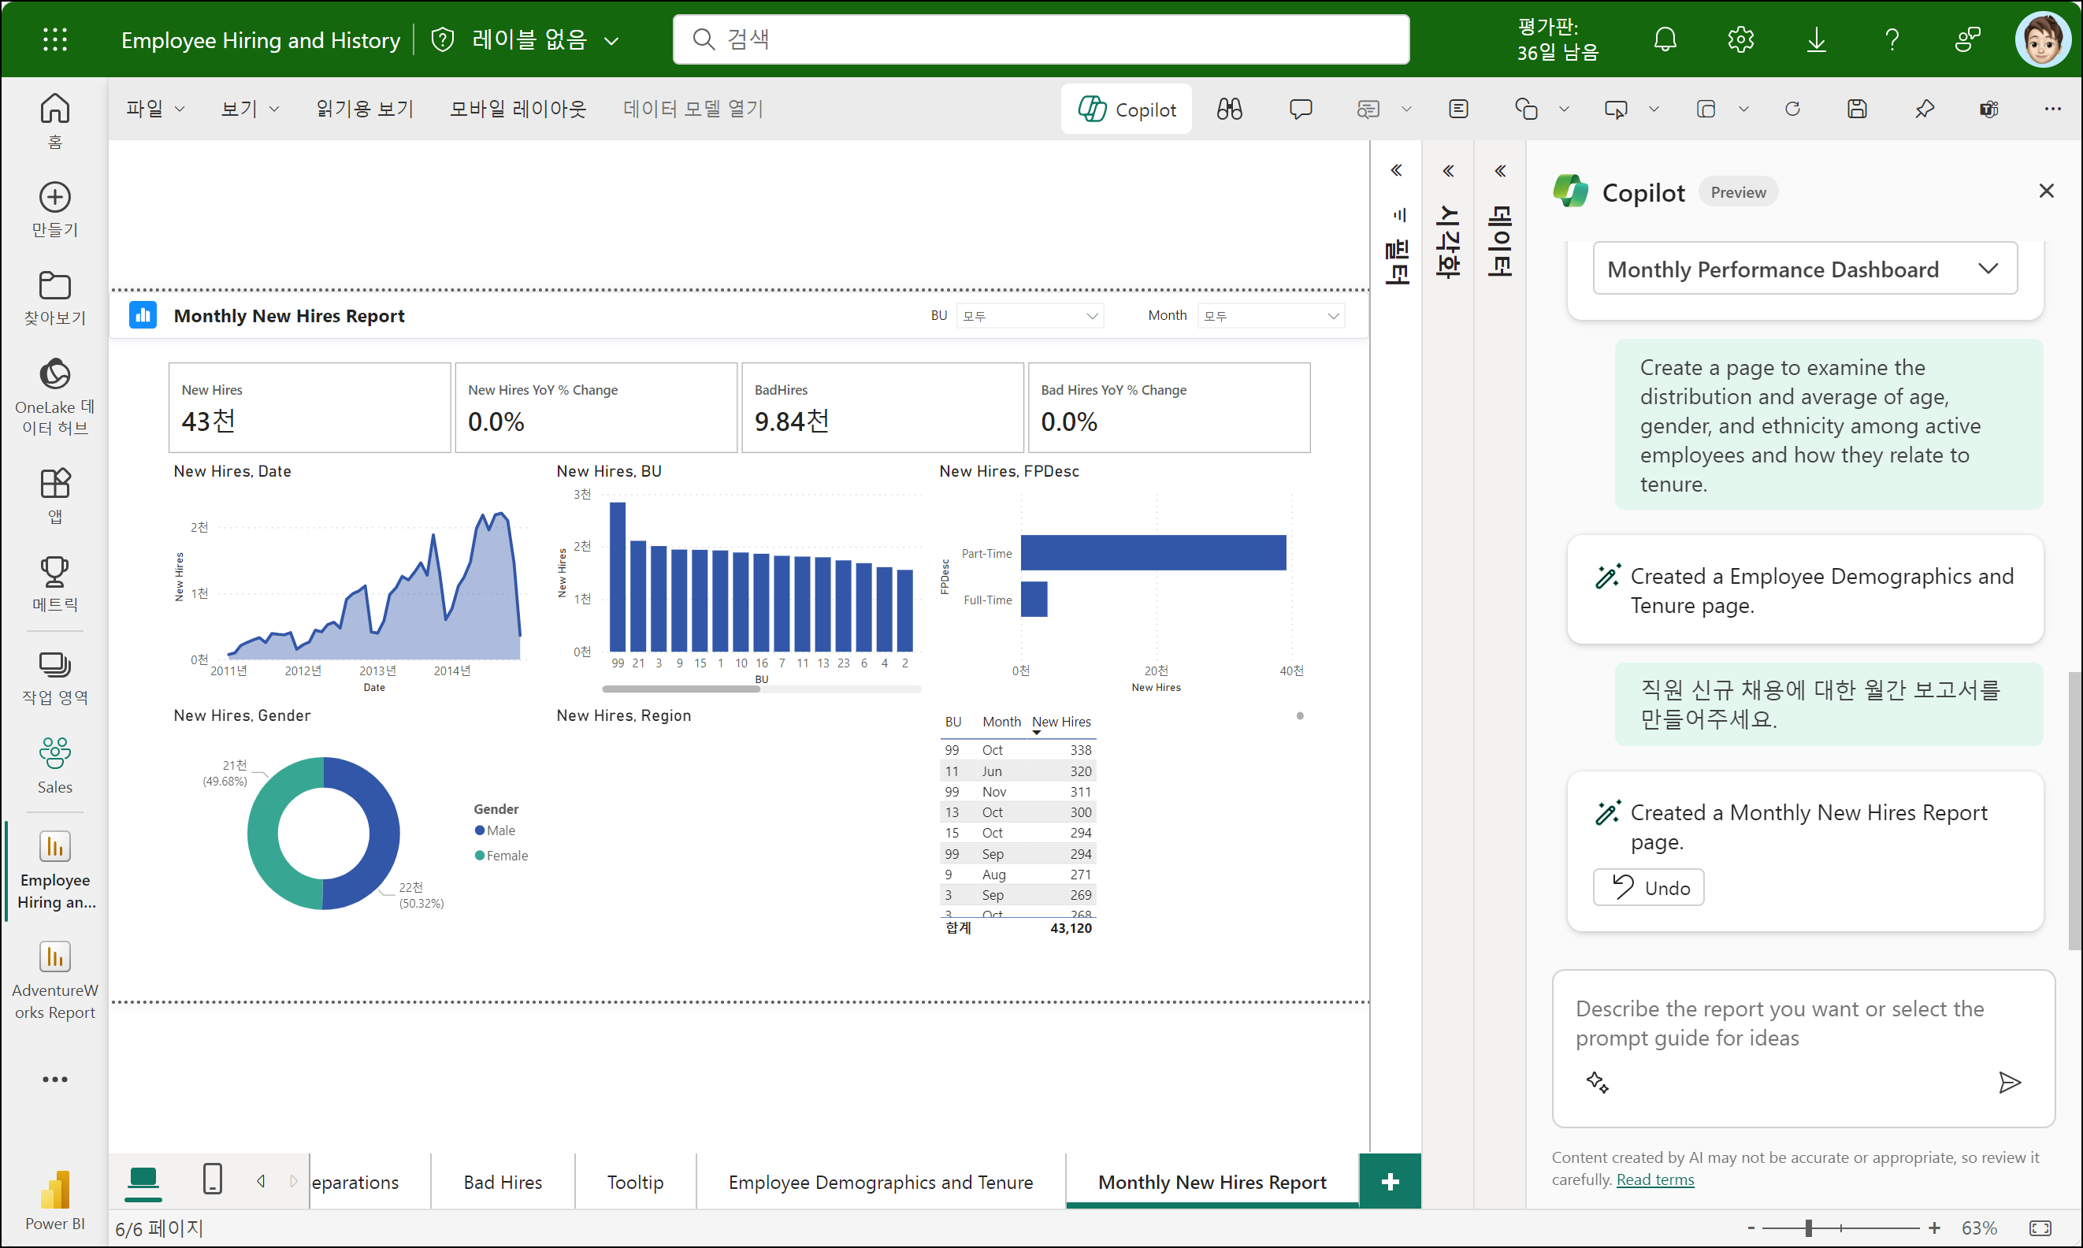Open the Copilot prompt guide sparkle icon
This screenshot has height=1248, width=2083.
(x=1597, y=1083)
